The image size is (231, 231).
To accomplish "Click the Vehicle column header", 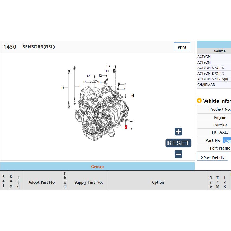I will pos(220,51).
